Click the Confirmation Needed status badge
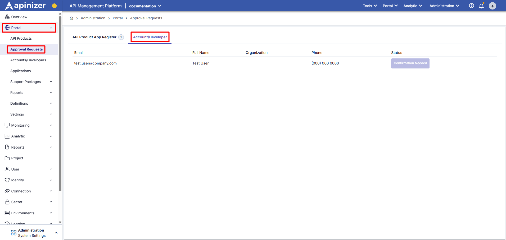 (410, 63)
